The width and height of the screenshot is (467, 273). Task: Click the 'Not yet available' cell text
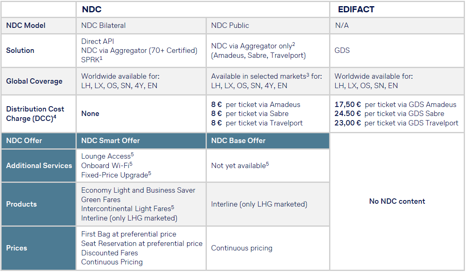click(239, 166)
